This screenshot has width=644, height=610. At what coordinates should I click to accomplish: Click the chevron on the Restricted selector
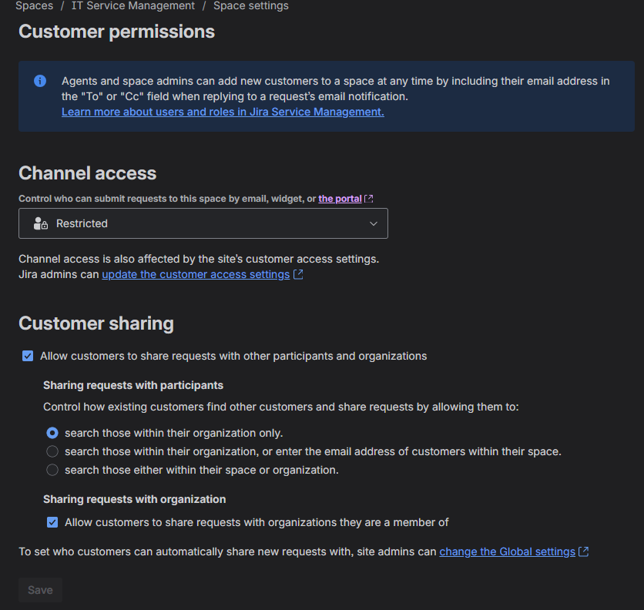[374, 223]
